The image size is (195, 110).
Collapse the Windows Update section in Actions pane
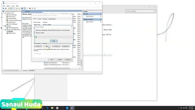(101, 19)
